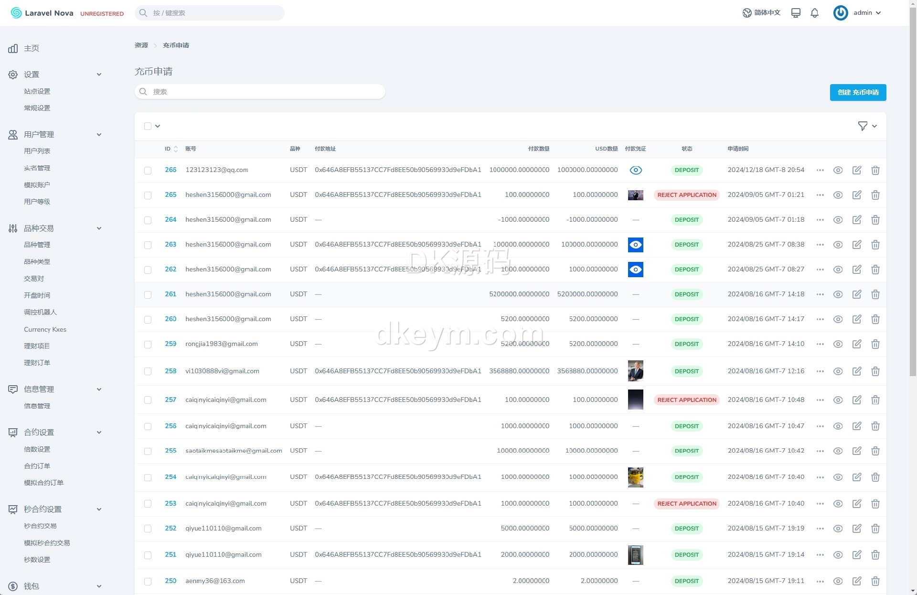Open three-dots actions menu for row 263
Viewport: 917px width, 595px height.
tap(820, 245)
